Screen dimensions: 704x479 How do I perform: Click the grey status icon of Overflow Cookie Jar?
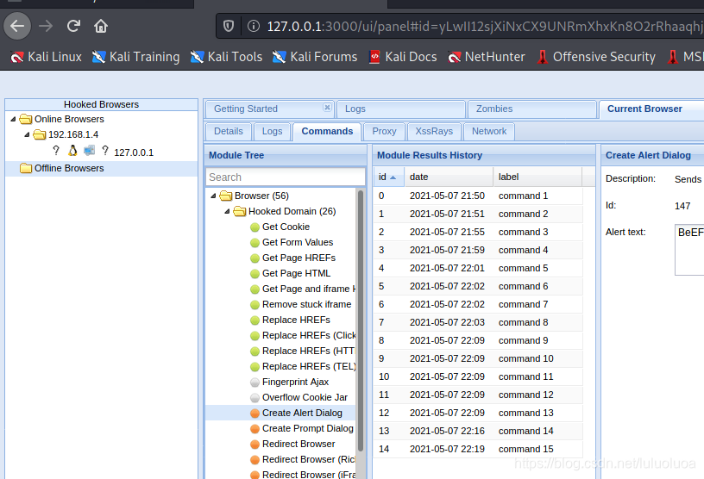click(255, 398)
